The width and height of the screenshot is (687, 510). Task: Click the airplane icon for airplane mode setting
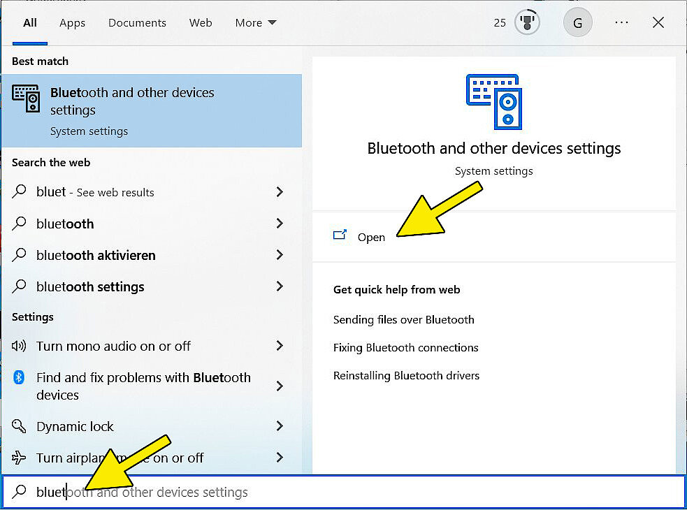[x=18, y=458]
